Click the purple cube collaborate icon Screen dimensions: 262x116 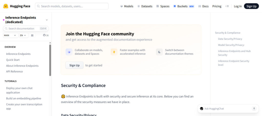pyautogui.click(x=69, y=52)
